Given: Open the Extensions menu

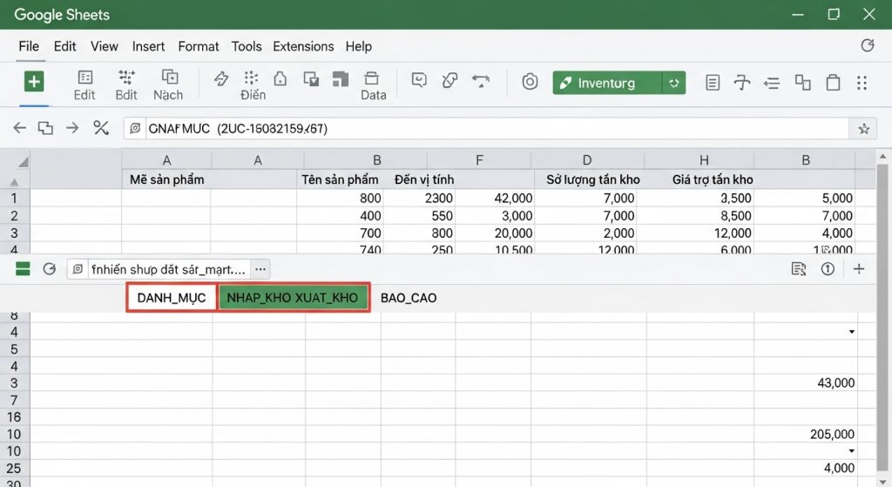Looking at the screenshot, I should [x=303, y=46].
